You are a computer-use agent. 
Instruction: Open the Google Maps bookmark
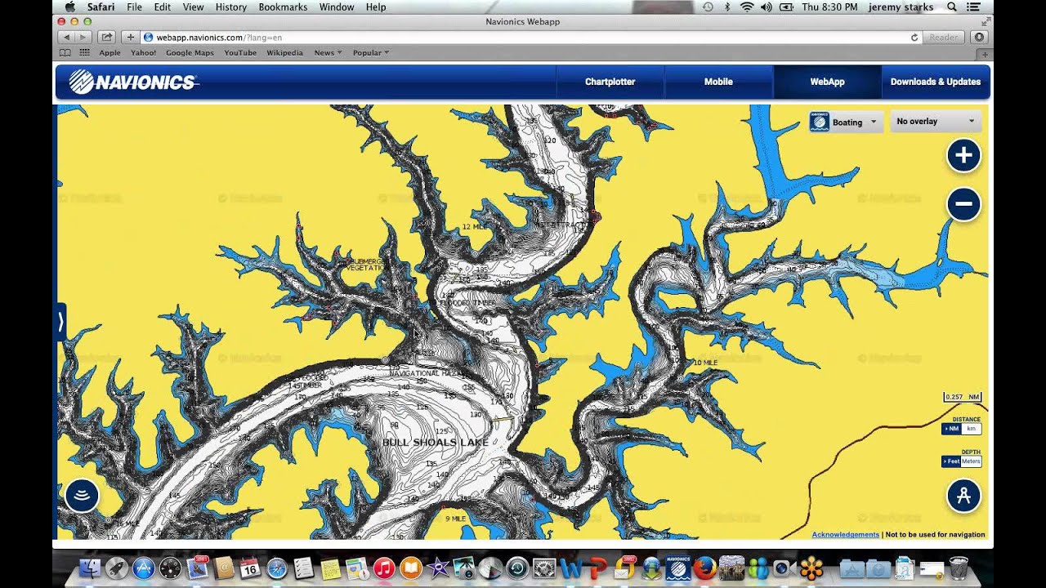[190, 52]
